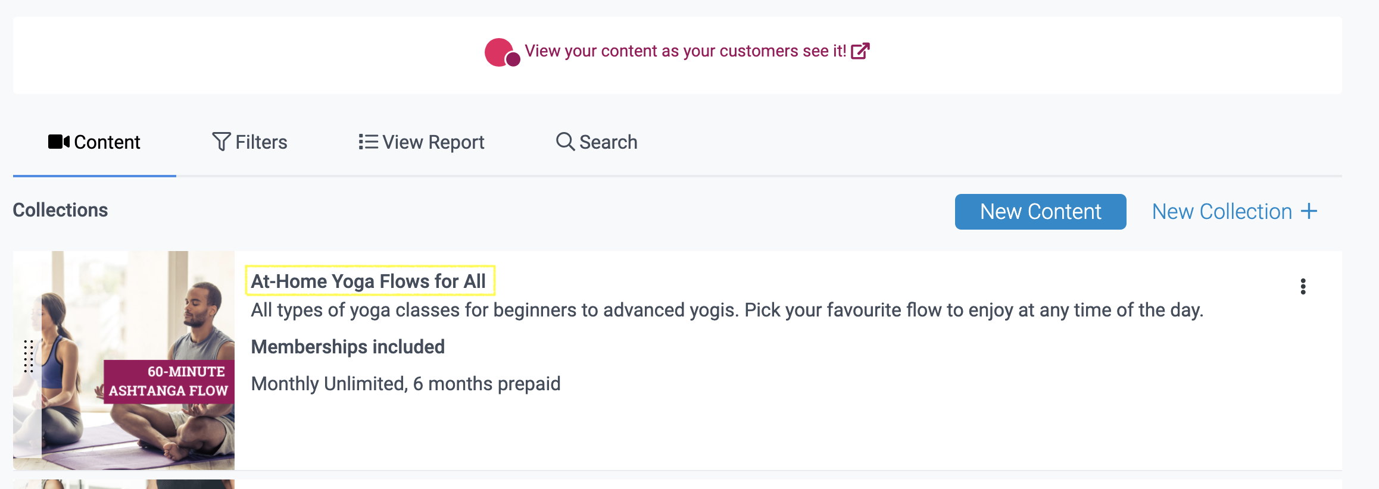Click the partially visible second collection thumbnail
This screenshot has width=1379, height=489.
[x=124, y=484]
